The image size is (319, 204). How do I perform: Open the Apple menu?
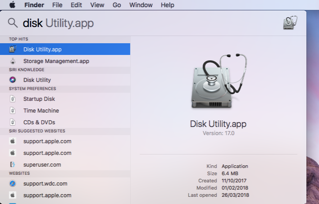[x=12, y=5]
